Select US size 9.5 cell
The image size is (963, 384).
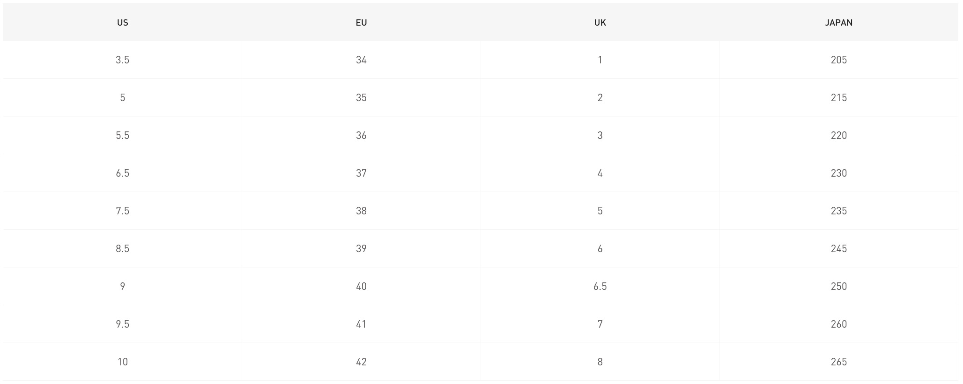(123, 324)
